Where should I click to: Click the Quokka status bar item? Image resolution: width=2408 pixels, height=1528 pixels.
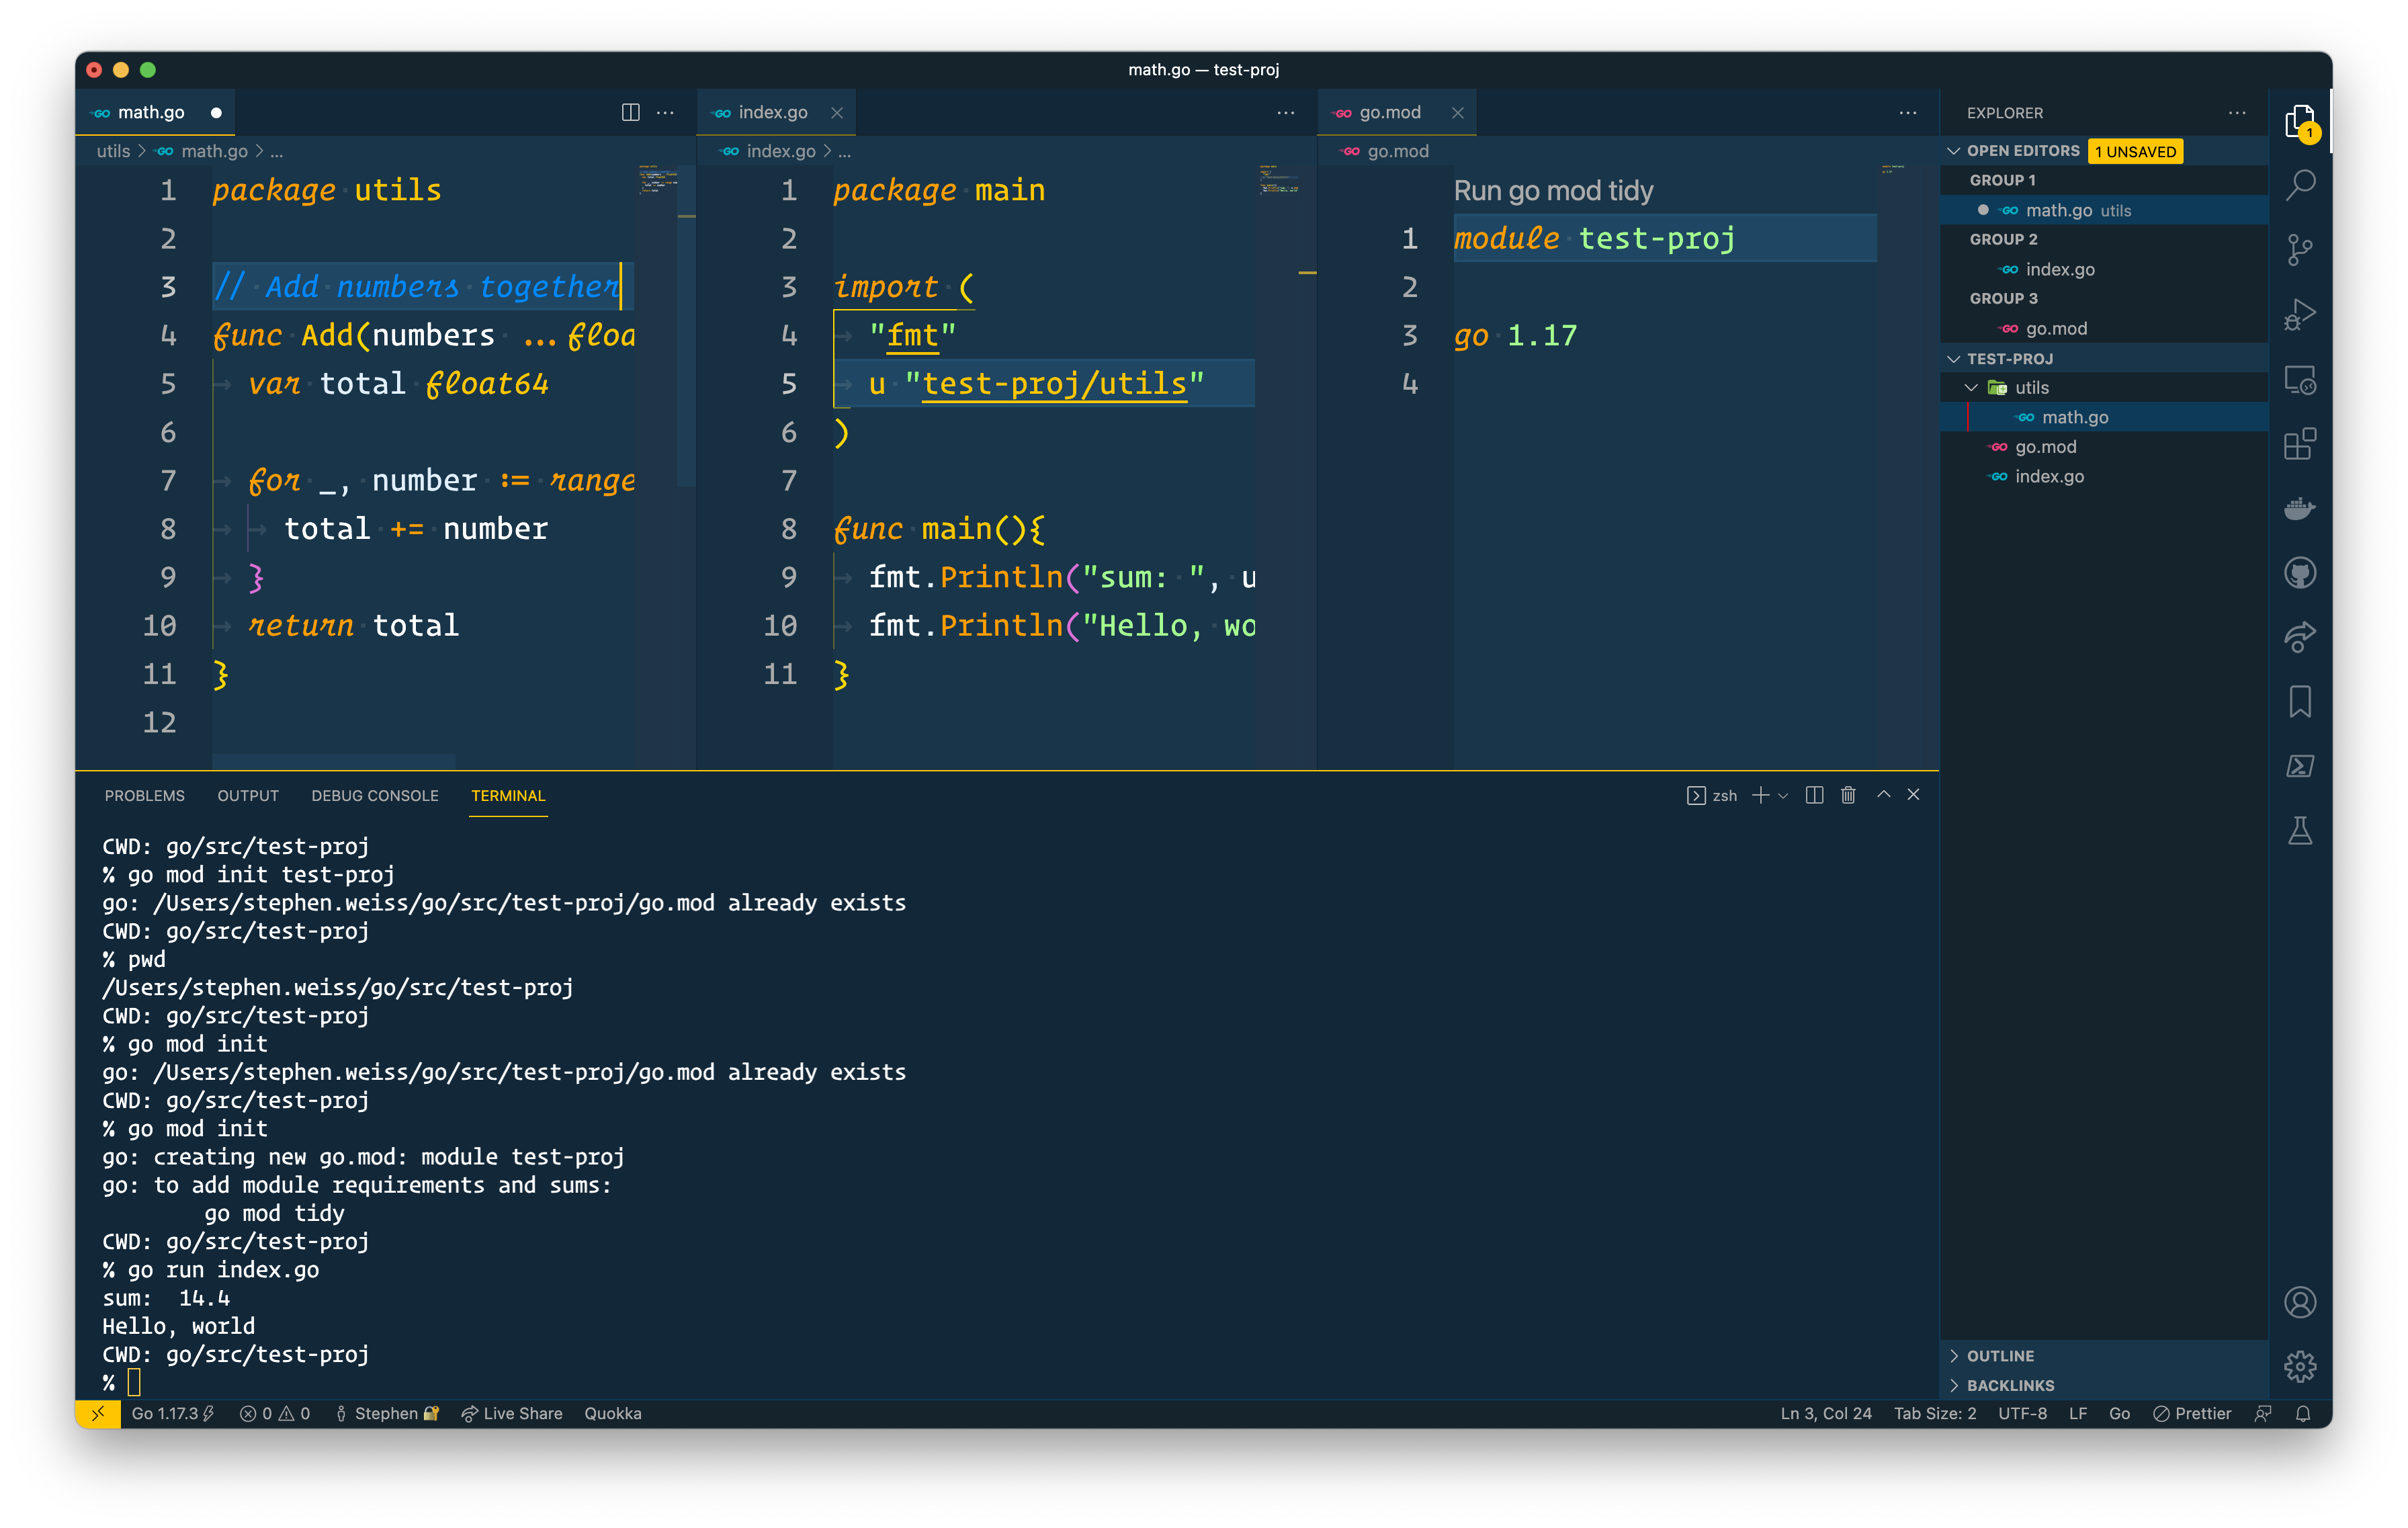[x=613, y=1413]
